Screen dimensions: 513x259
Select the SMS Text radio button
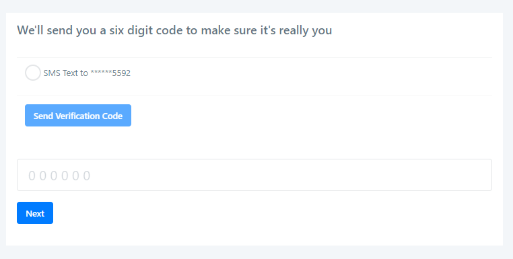point(33,73)
